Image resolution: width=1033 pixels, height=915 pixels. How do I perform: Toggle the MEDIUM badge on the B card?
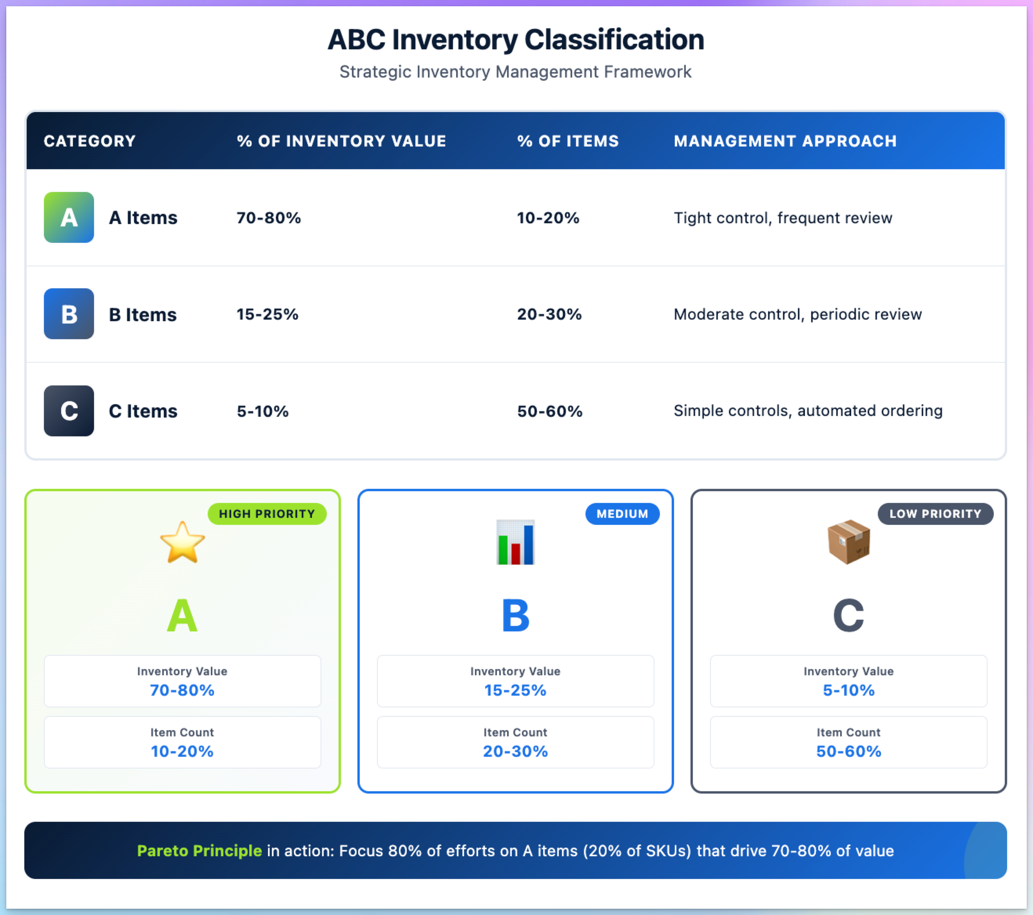623,514
